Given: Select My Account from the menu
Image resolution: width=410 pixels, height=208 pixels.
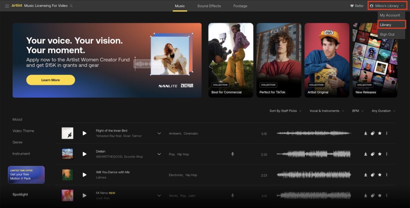Looking at the screenshot, I should [390, 15].
